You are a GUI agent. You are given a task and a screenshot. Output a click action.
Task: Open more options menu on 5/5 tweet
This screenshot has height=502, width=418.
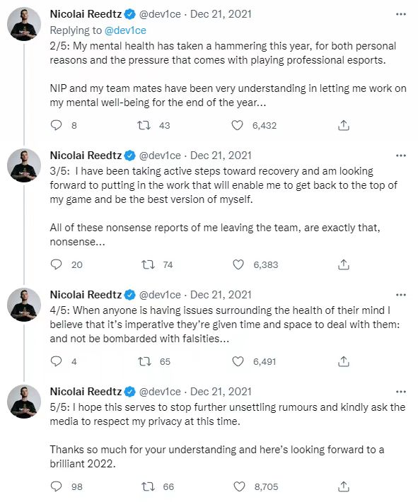click(x=401, y=392)
